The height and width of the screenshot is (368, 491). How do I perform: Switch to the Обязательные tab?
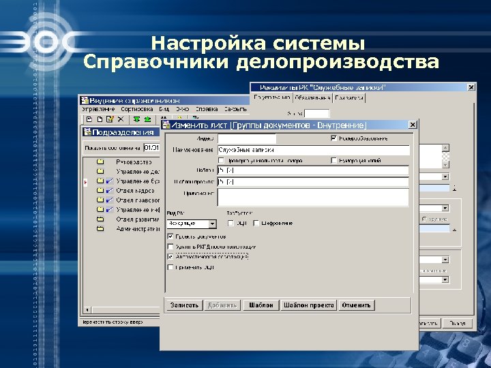312,97
